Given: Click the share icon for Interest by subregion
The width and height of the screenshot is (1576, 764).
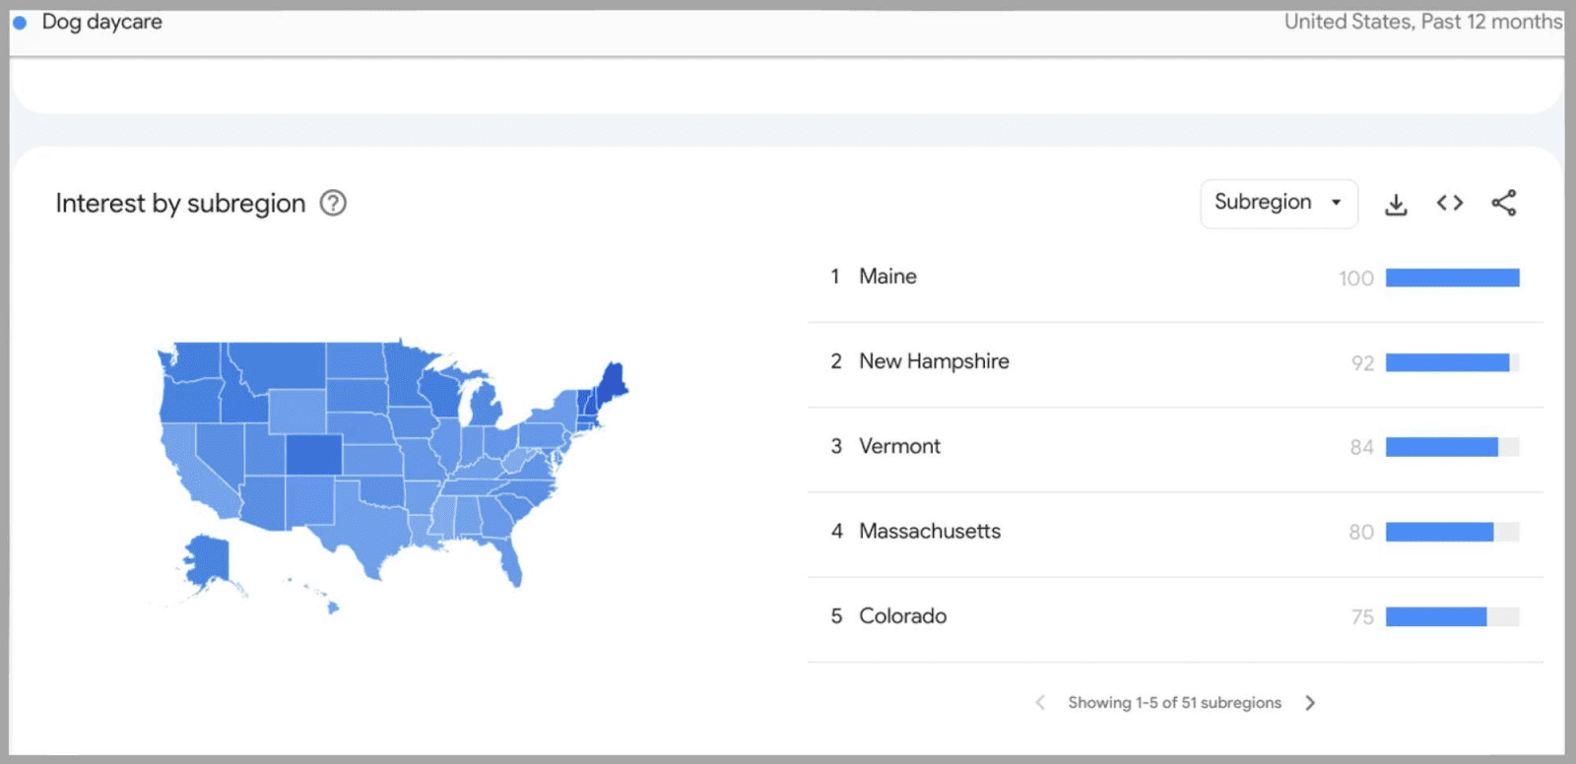Looking at the screenshot, I should click(1503, 203).
